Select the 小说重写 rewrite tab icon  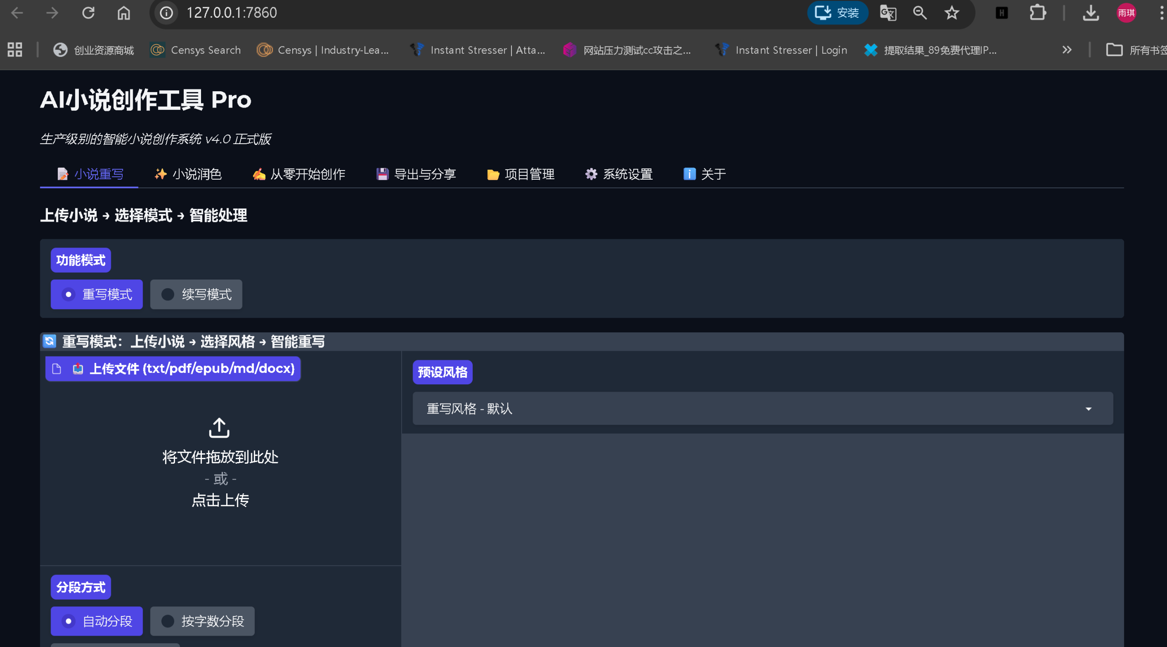[x=63, y=174]
